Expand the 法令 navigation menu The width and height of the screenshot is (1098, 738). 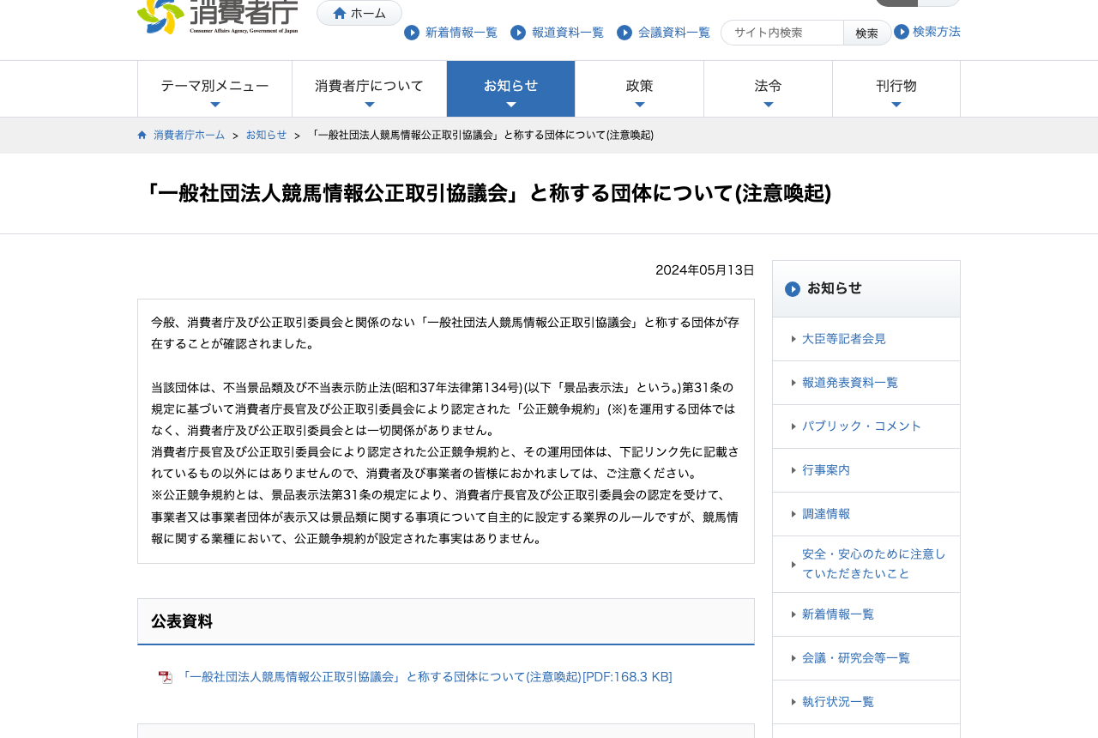(769, 88)
